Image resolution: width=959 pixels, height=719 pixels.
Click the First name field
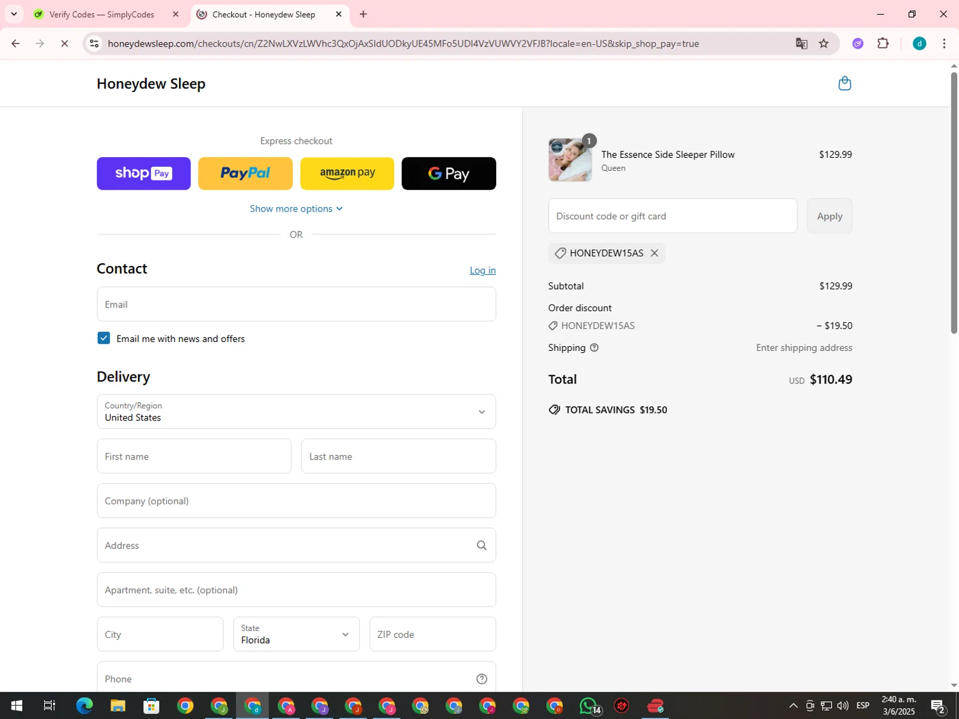pyautogui.click(x=194, y=456)
